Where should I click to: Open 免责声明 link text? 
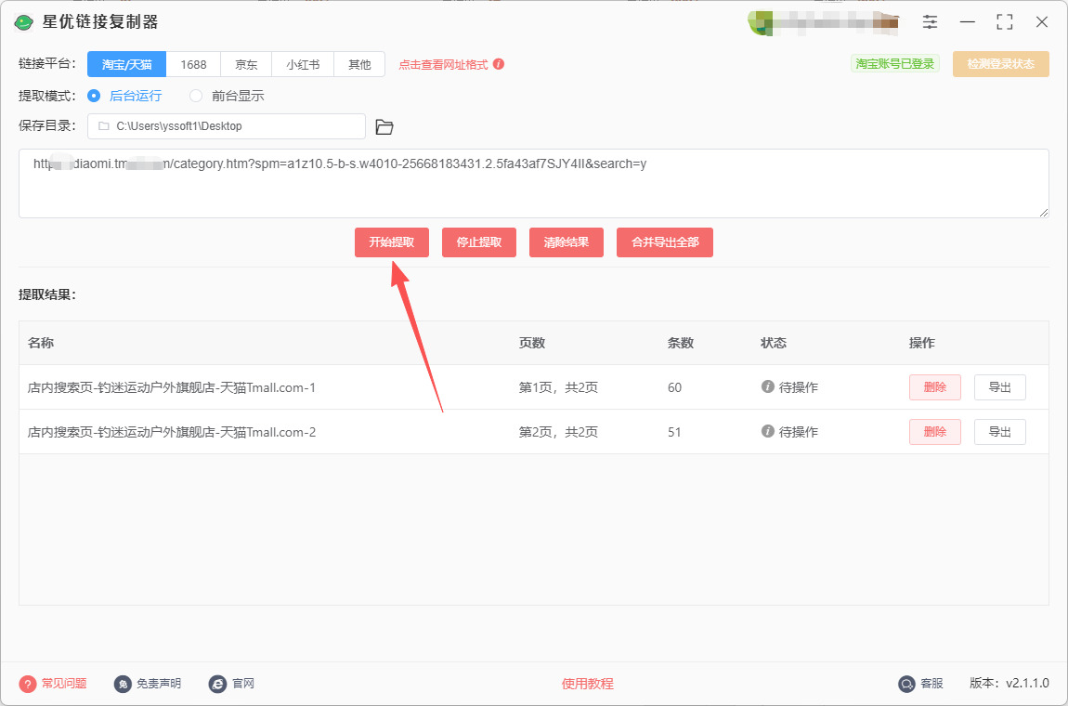159,684
